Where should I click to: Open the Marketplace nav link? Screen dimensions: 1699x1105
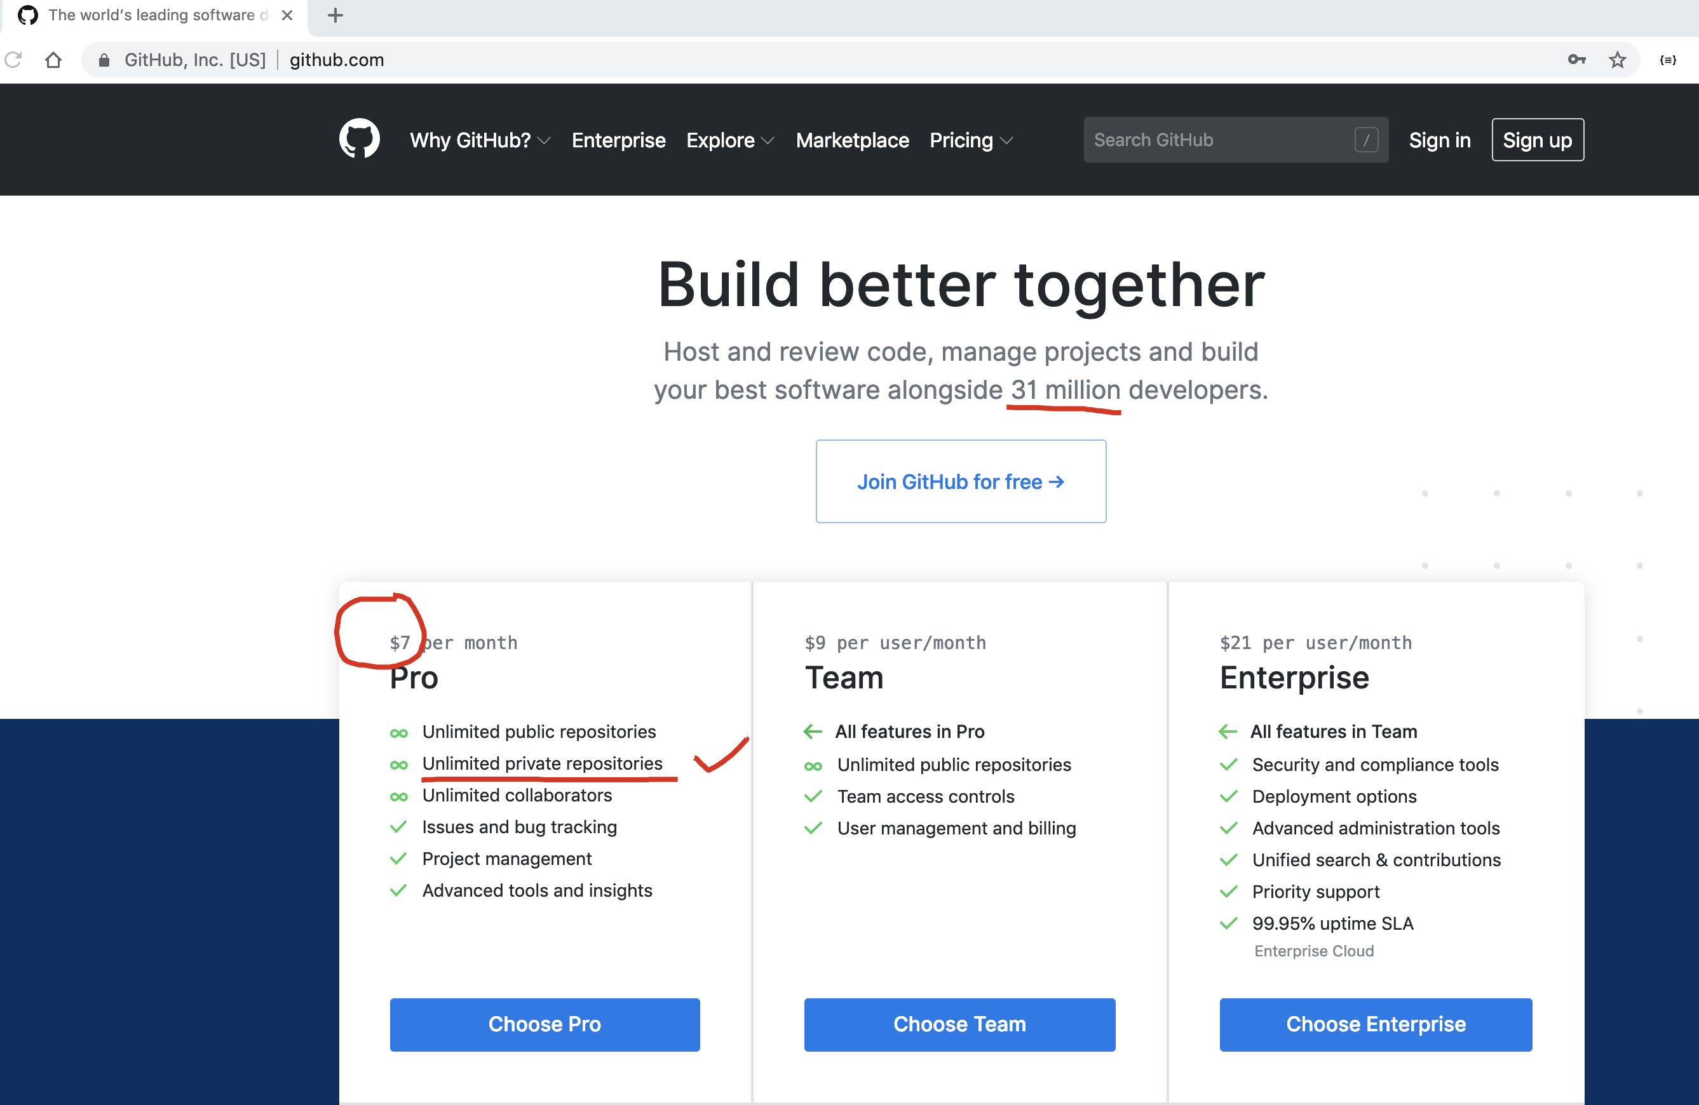852,140
